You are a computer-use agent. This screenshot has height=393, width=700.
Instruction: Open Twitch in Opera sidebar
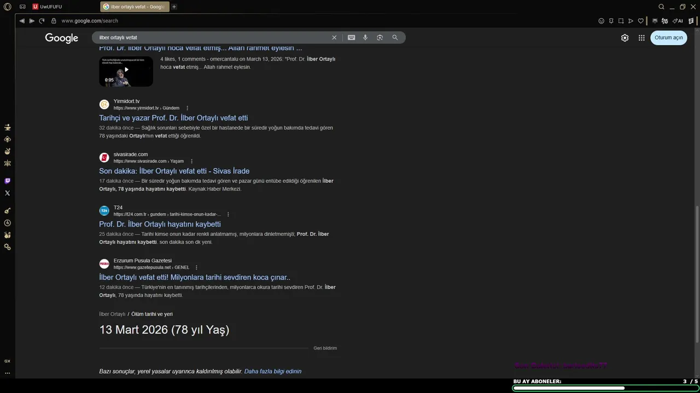[7, 181]
